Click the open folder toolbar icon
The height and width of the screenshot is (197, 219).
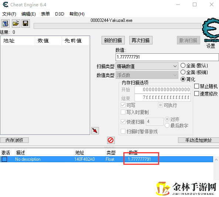(x=16, y=23)
